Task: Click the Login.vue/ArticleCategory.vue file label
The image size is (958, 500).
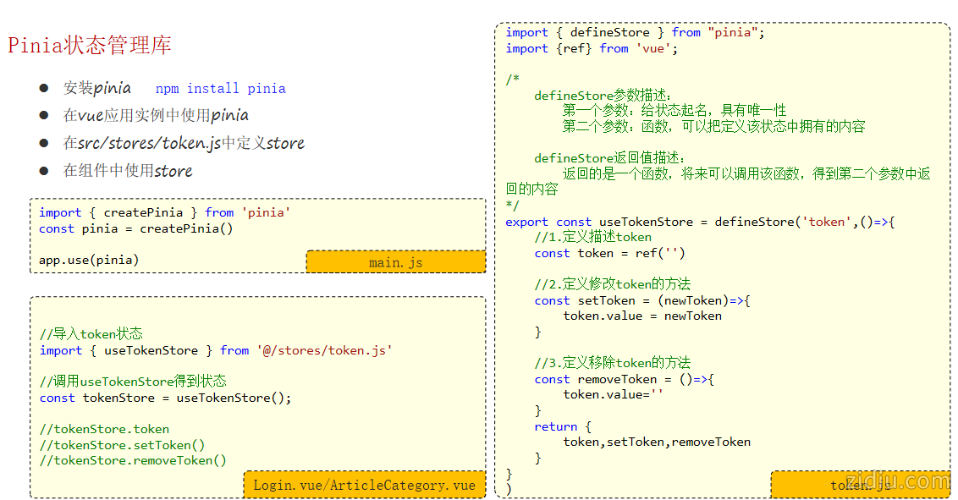Action: (x=364, y=485)
